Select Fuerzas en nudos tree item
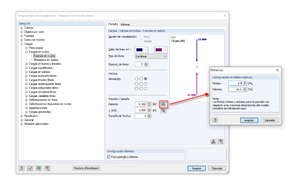 click(45, 56)
